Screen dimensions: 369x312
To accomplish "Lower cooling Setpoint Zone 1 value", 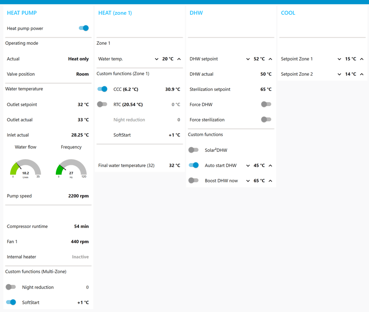I will tap(339, 59).
